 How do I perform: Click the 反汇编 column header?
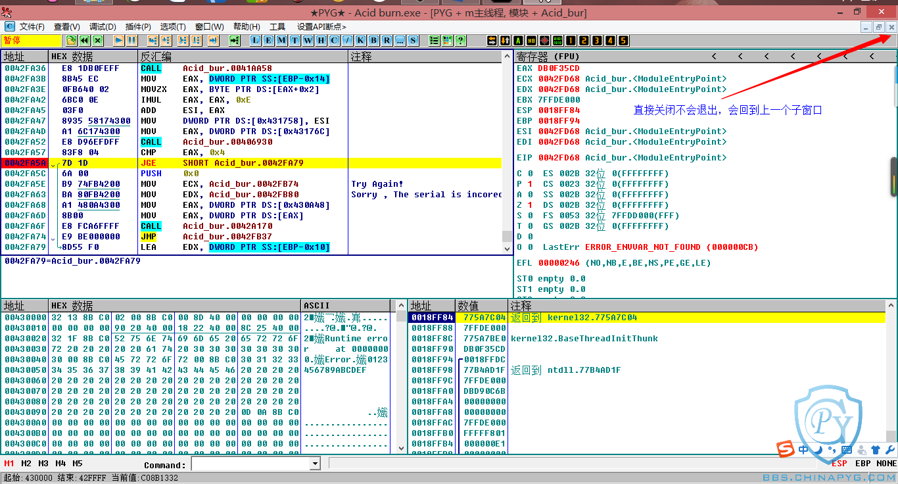click(x=243, y=57)
